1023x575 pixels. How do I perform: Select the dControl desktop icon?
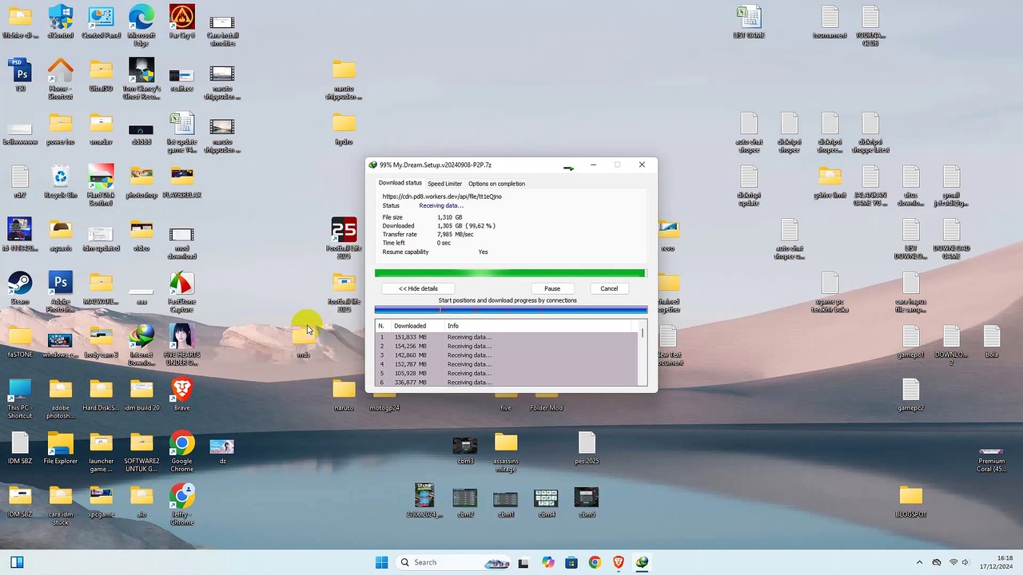tap(61, 22)
